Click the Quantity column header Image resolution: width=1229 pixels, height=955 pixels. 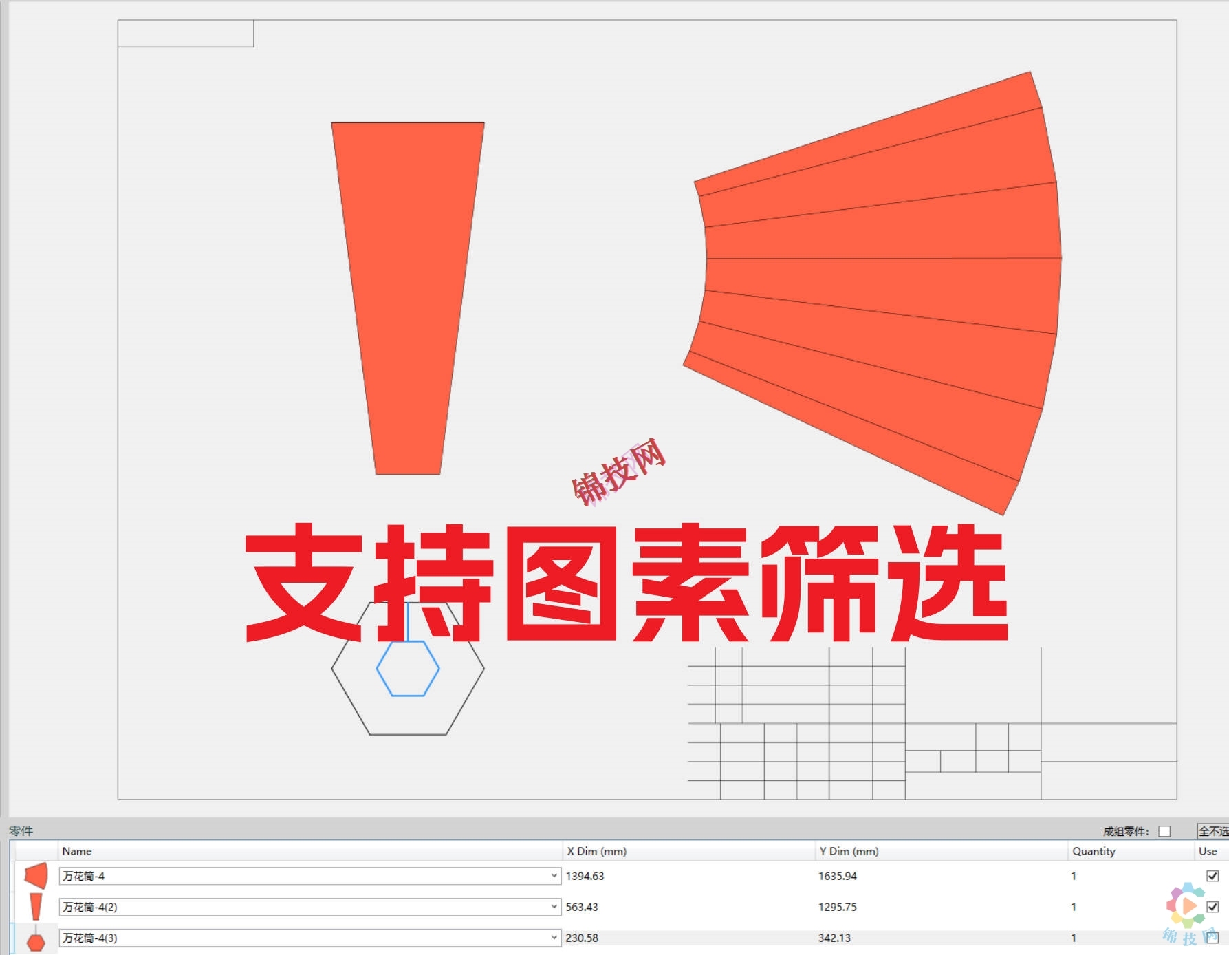pyautogui.click(x=1092, y=851)
